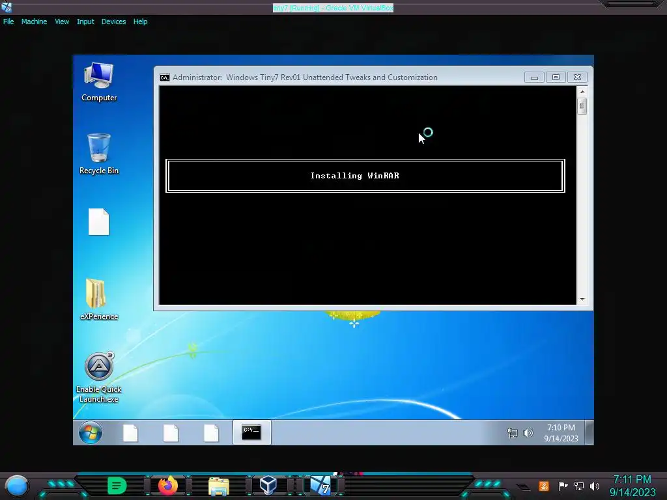
Task: Select the Computer desktop icon
Action: (x=99, y=82)
